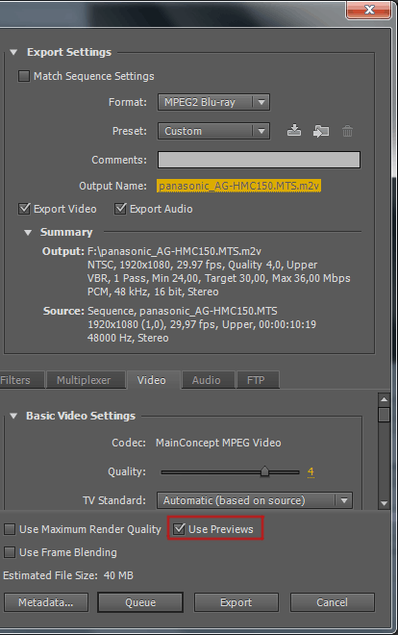This screenshot has width=398, height=635.
Task: Click the output path F:\panasonic_AG-HMC150.MTS.m2v text
Action: (174, 251)
